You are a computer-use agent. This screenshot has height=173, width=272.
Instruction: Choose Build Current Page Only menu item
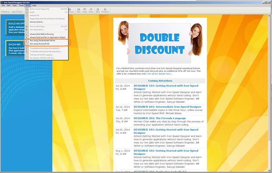(x=46, y=9)
